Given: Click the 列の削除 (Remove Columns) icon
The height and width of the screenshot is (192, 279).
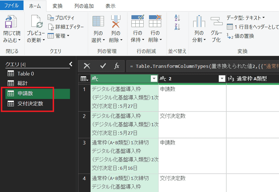Looking at the screenshot, I should pyautogui.click(x=115, y=22).
